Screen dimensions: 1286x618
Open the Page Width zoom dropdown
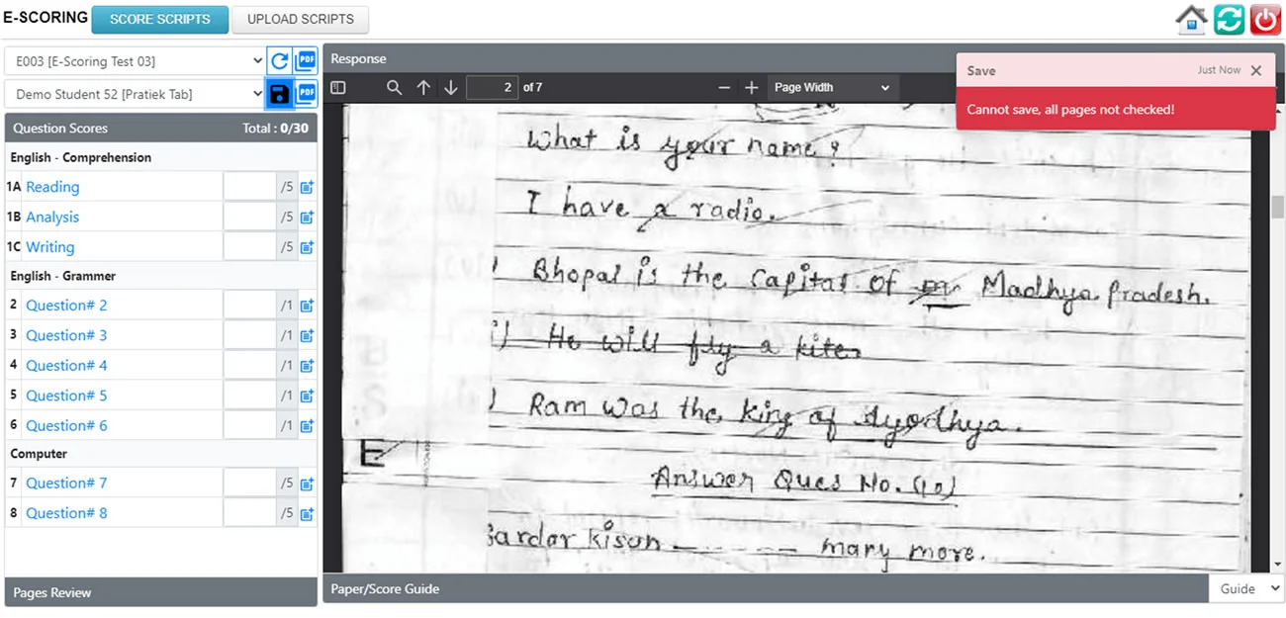point(832,87)
